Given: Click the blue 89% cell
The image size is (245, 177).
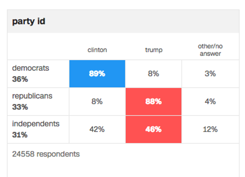Looking at the screenshot, I should click(x=97, y=74).
